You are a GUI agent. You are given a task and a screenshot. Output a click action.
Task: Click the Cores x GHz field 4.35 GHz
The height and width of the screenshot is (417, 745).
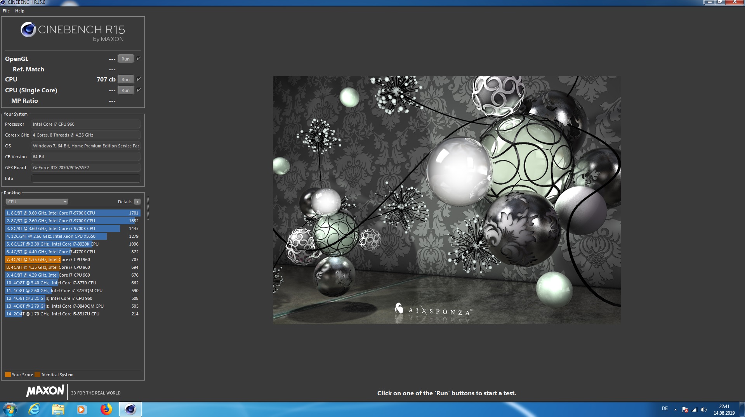(86, 135)
